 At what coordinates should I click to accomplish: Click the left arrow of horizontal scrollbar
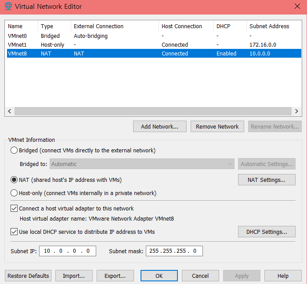tap(10, 111)
